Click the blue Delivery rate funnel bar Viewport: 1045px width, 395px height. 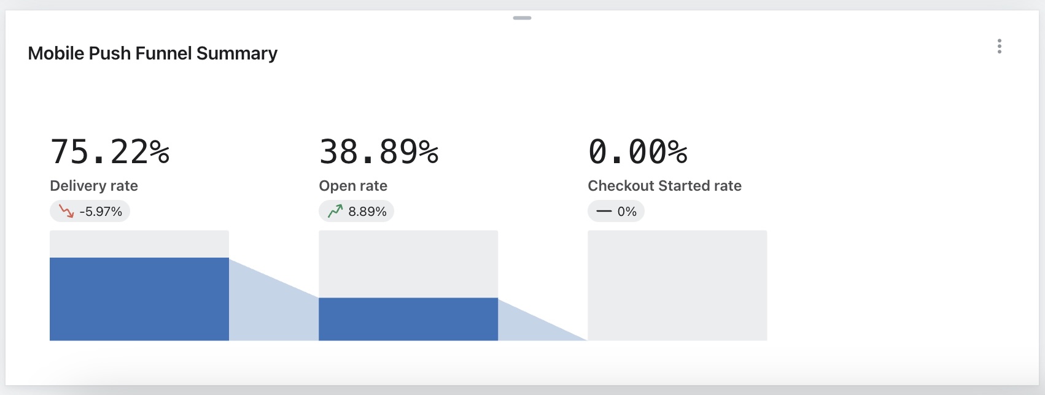click(139, 299)
